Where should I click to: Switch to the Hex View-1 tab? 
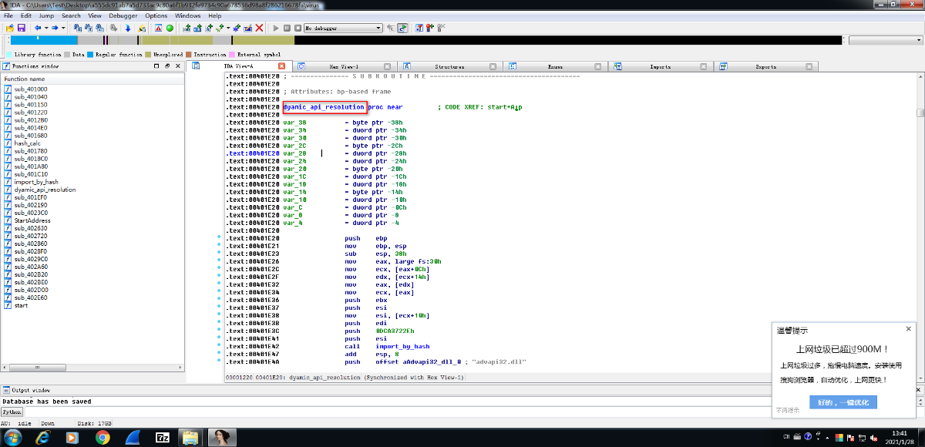click(x=343, y=67)
